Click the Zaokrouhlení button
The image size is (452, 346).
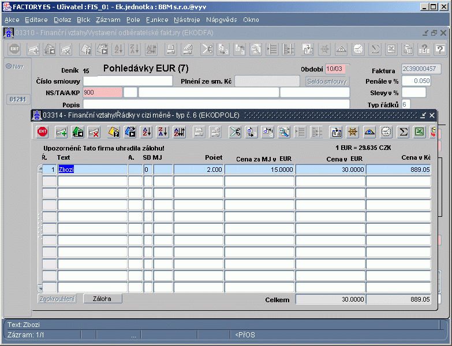tap(57, 299)
